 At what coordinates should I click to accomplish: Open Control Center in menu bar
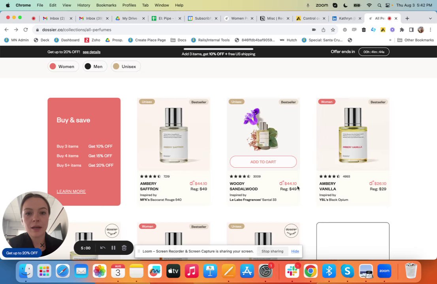pos(388,5)
